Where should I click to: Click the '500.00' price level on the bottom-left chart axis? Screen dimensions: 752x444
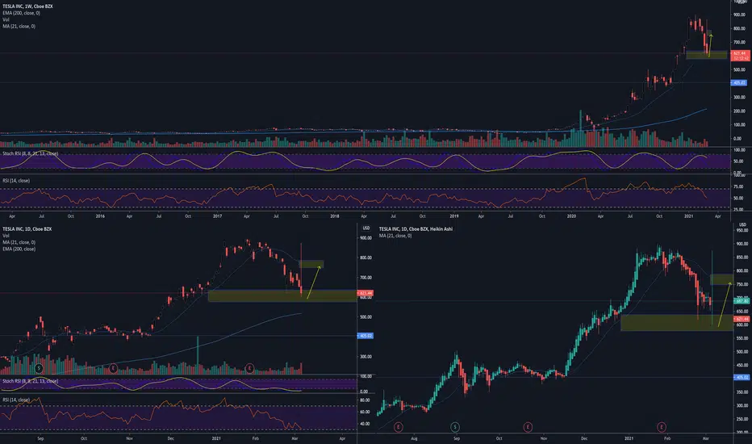366,316
